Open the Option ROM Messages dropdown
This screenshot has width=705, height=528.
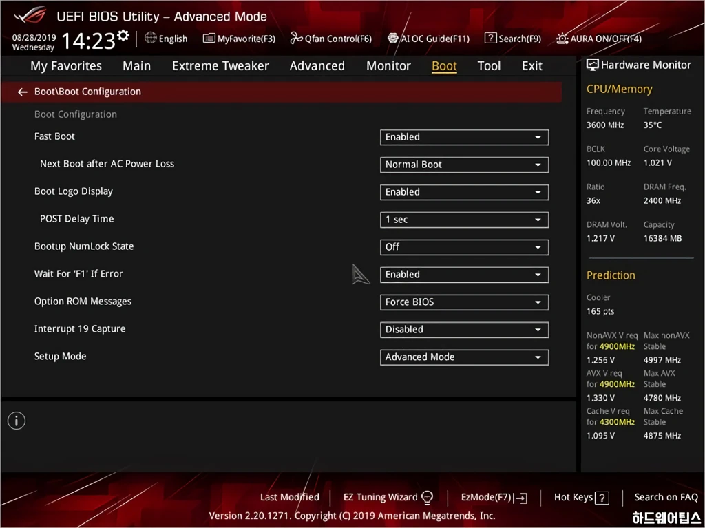pyautogui.click(x=464, y=302)
